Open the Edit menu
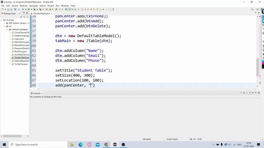The image size is (264, 148). [8, 6]
